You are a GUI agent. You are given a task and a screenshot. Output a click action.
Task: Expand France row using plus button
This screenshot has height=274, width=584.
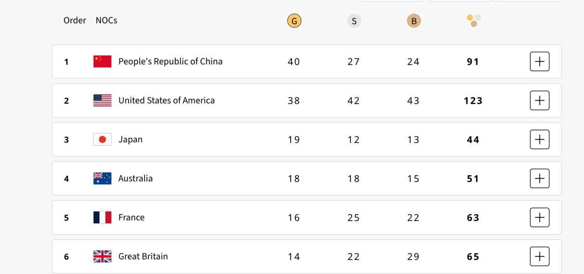click(539, 217)
